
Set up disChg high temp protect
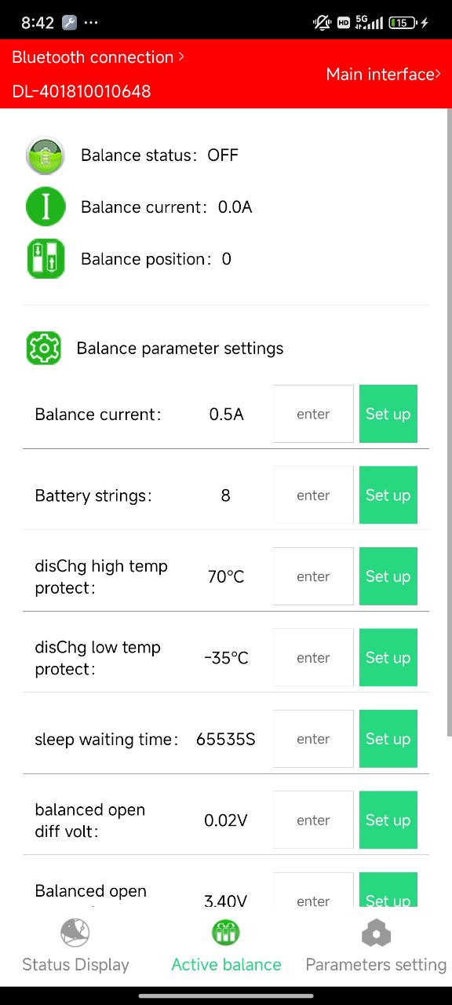tap(388, 576)
